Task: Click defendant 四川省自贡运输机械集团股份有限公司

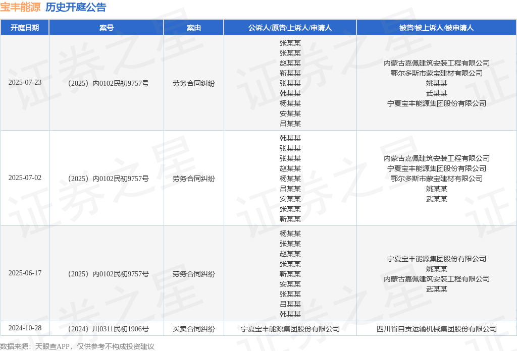Action: coord(437,329)
